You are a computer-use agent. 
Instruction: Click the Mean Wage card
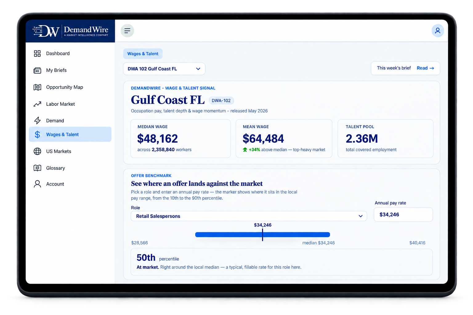point(284,139)
